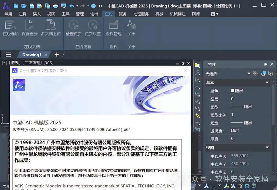Click the [WCS] coordinate system label
The width and height of the screenshot is (277, 190).
(48, 63)
